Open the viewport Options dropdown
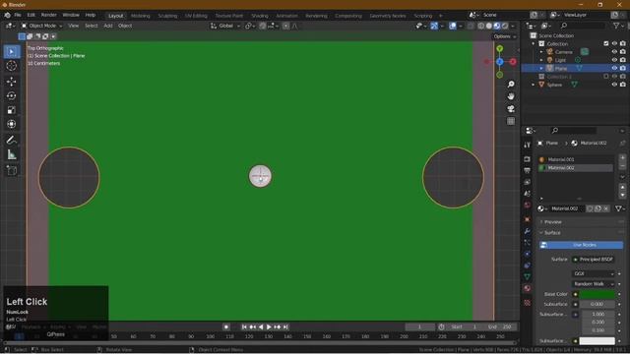 [x=505, y=36]
